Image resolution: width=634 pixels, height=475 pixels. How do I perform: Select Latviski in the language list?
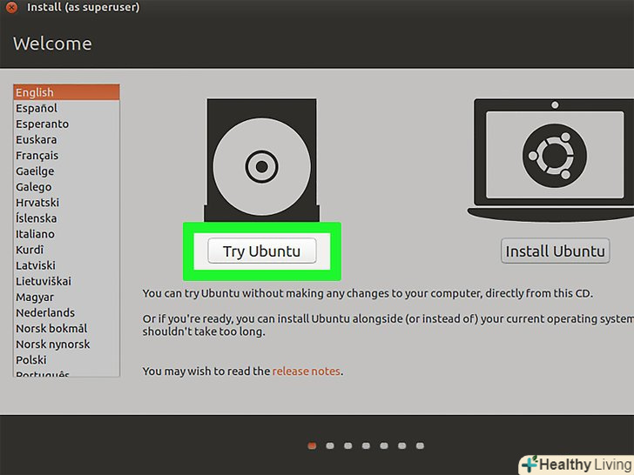click(x=66, y=265)
